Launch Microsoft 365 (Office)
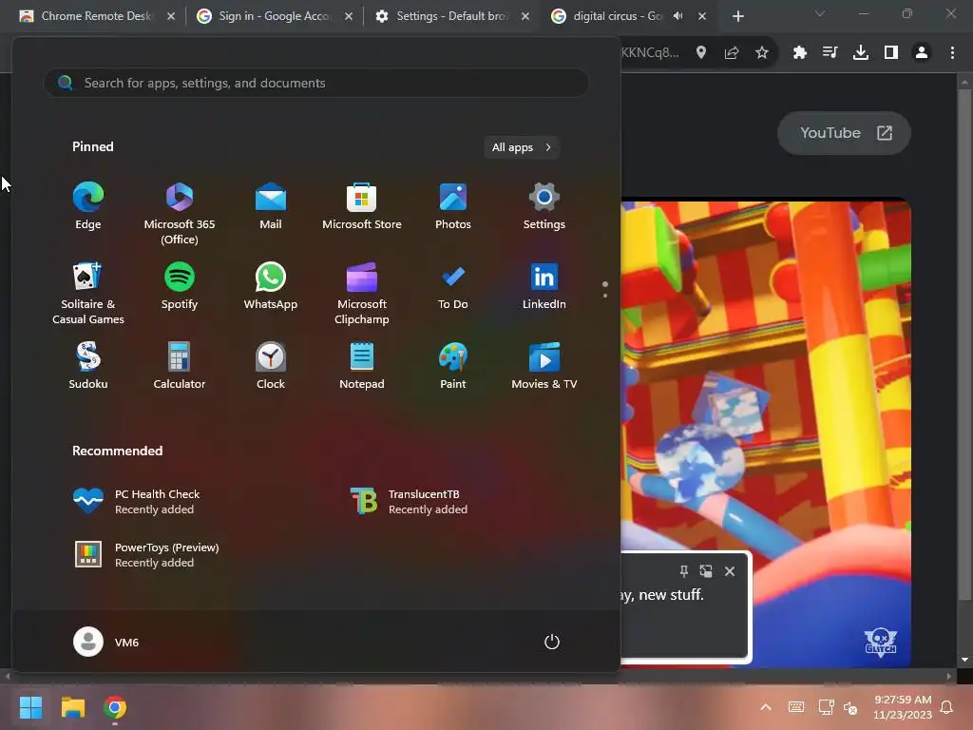 (x=180, y=214)
